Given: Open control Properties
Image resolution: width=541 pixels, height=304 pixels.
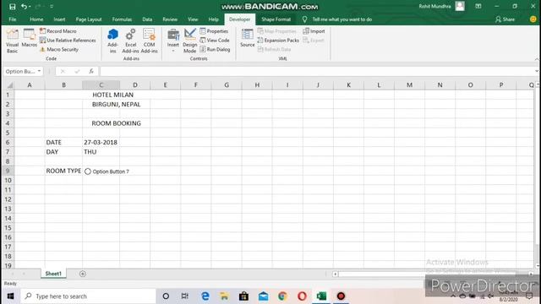Looking at the screenshot, I should [x=214, y=31].
